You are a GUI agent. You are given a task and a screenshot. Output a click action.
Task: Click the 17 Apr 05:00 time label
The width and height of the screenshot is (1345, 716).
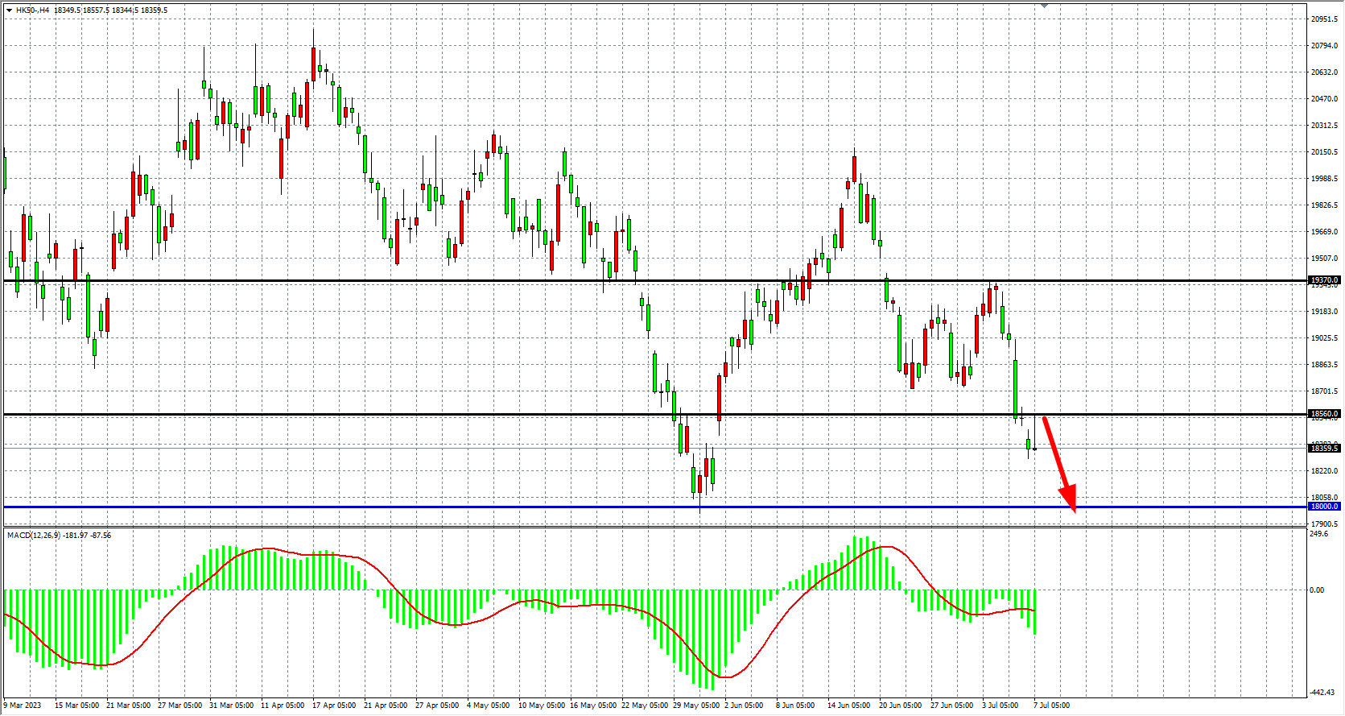335,706
